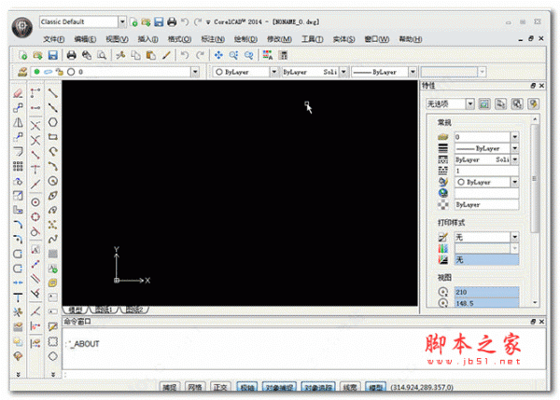
Task: Toggle Entity Snap (对象捕捉) in status bar
Action: pyautogui.click(x=279, y=387)
